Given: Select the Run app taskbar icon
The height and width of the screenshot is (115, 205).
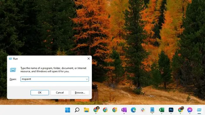Looking at the screenshot, I should 199,110.
